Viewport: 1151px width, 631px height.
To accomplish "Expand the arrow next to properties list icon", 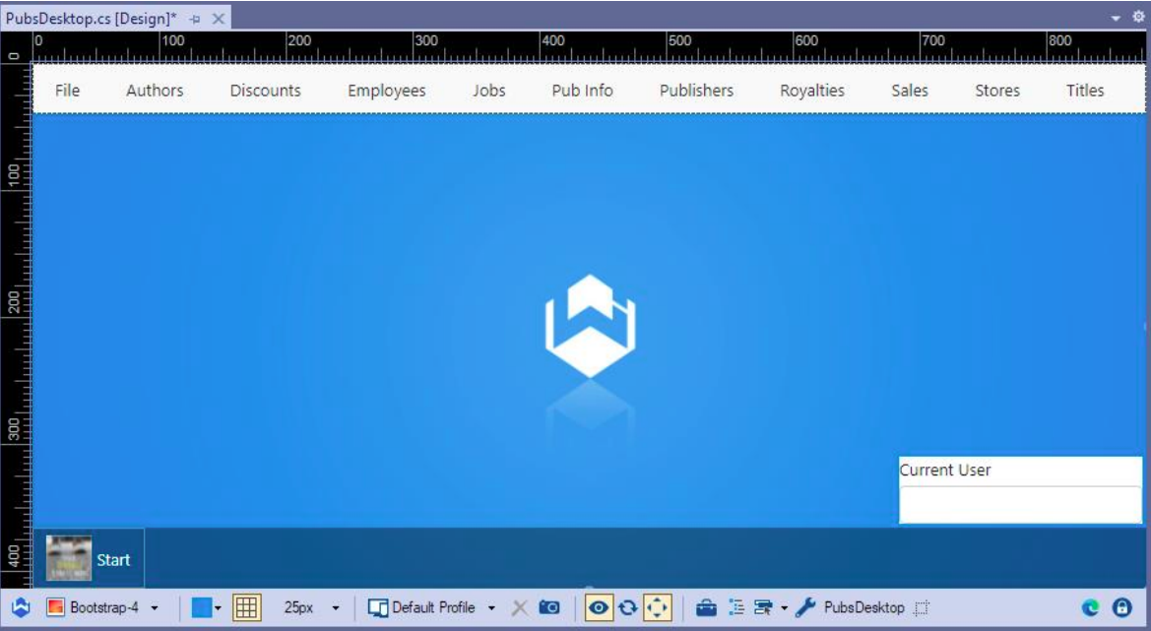I will 784,608.
